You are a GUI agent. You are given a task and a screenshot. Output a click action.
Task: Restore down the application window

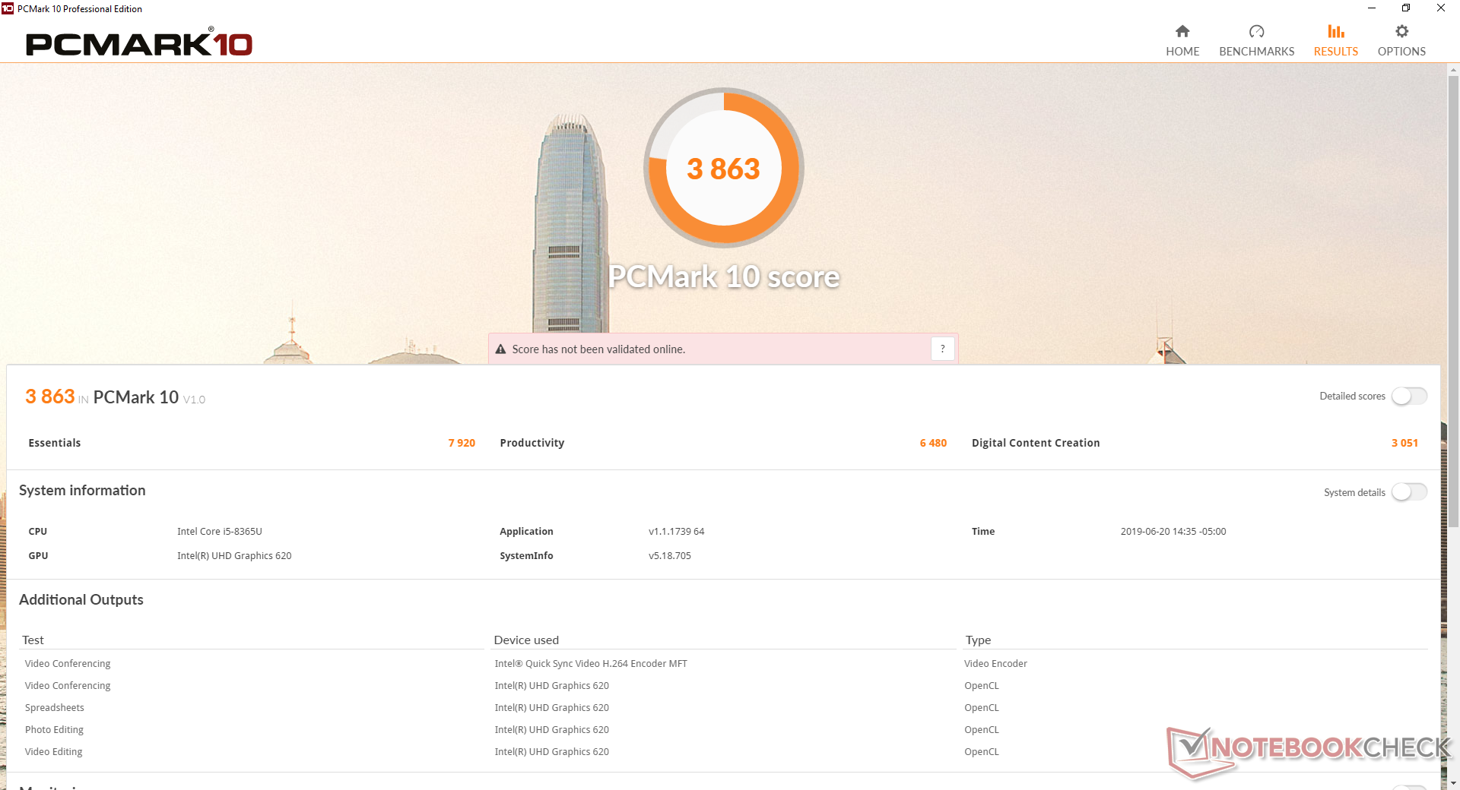tap(1406, 8)
